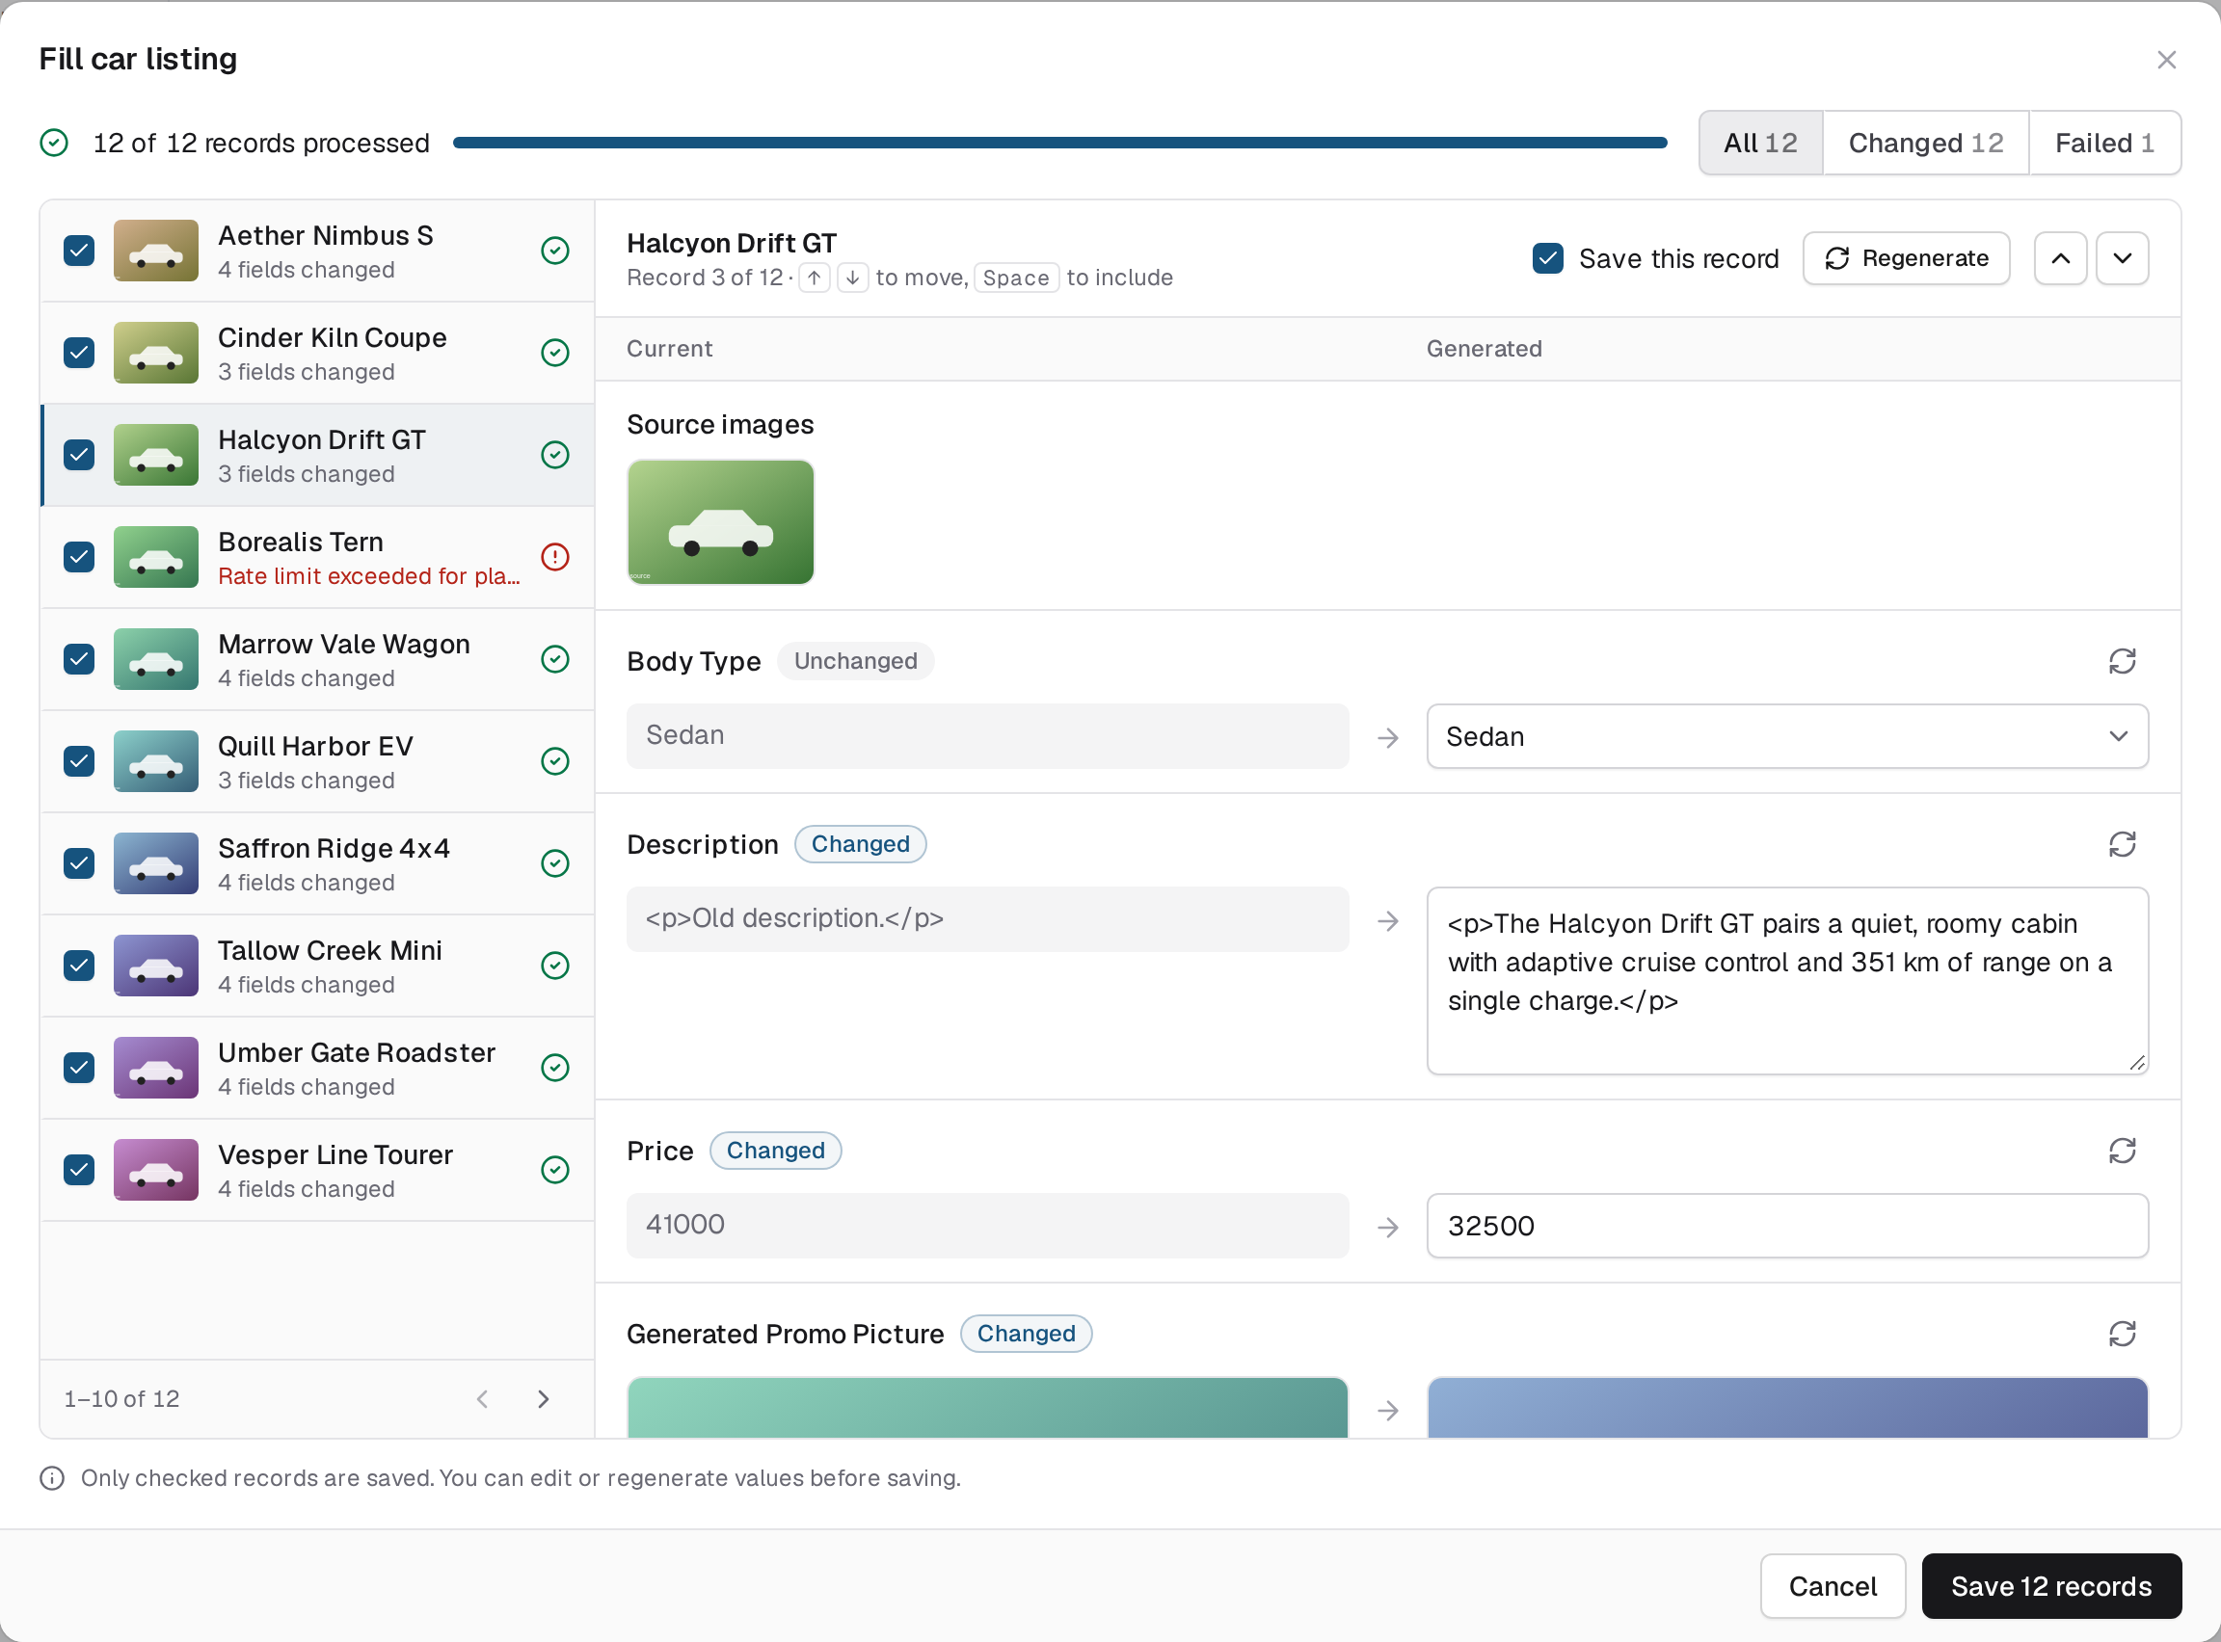
Task: Click the Save 12 records button
Action: point(2050,1585)
